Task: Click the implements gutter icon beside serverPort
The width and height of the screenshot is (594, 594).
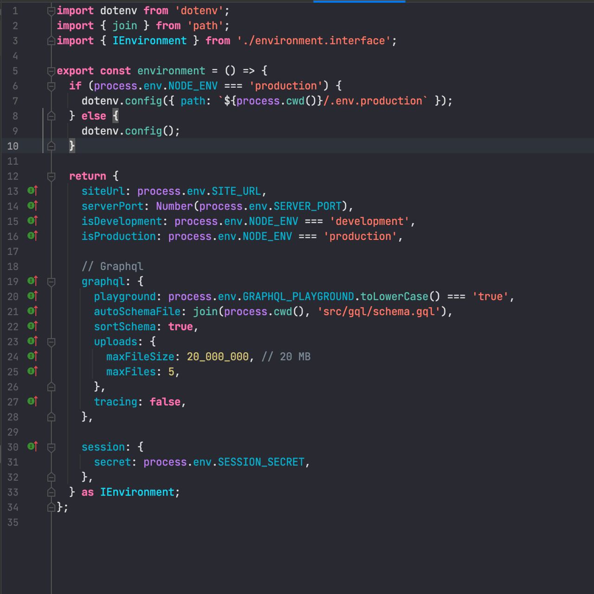Action: (x=32, y=206)
